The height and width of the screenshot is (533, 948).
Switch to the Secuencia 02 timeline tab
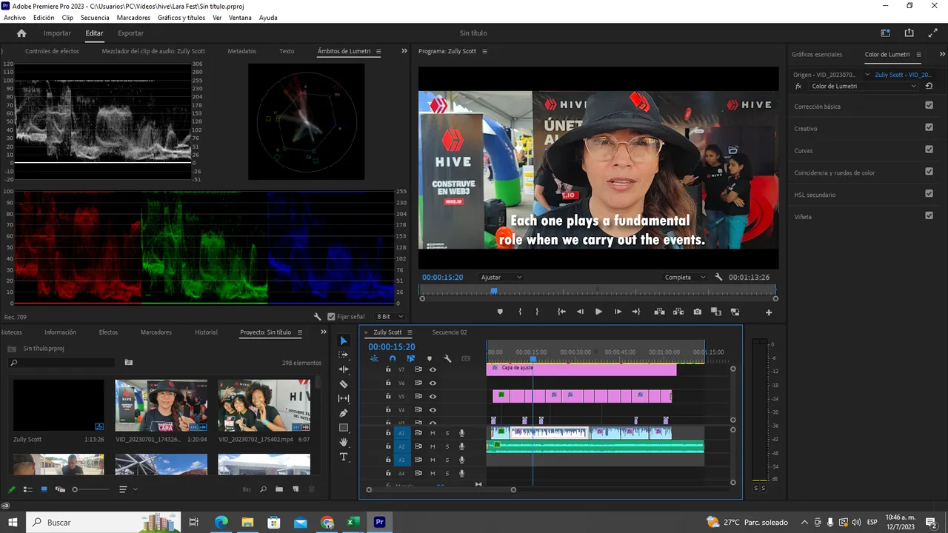point(450,332)
